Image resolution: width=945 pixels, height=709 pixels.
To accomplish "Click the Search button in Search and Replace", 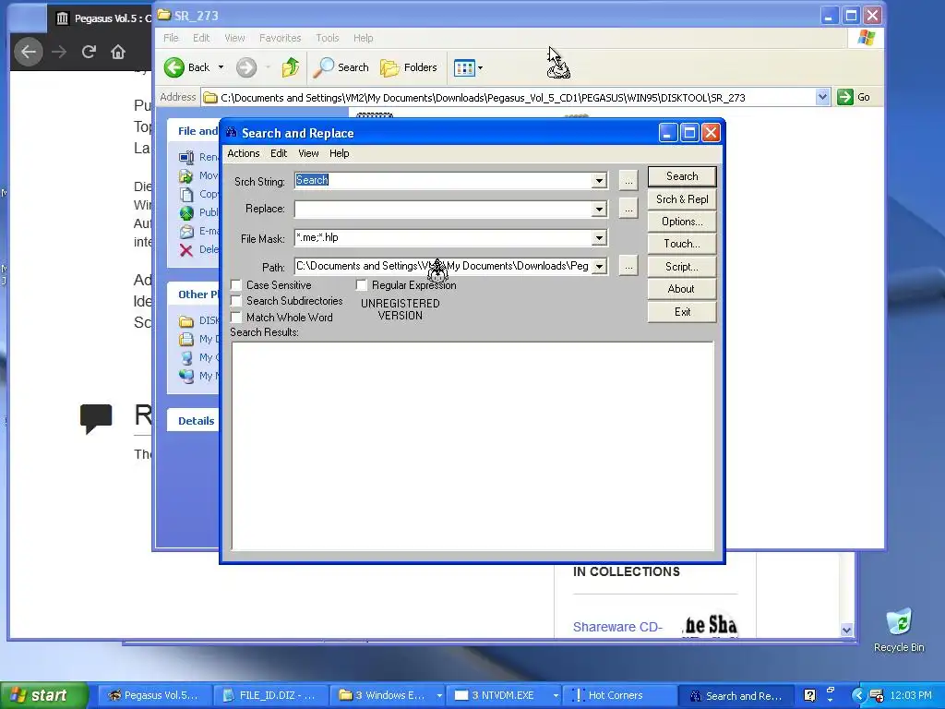I will coord(682,176).
